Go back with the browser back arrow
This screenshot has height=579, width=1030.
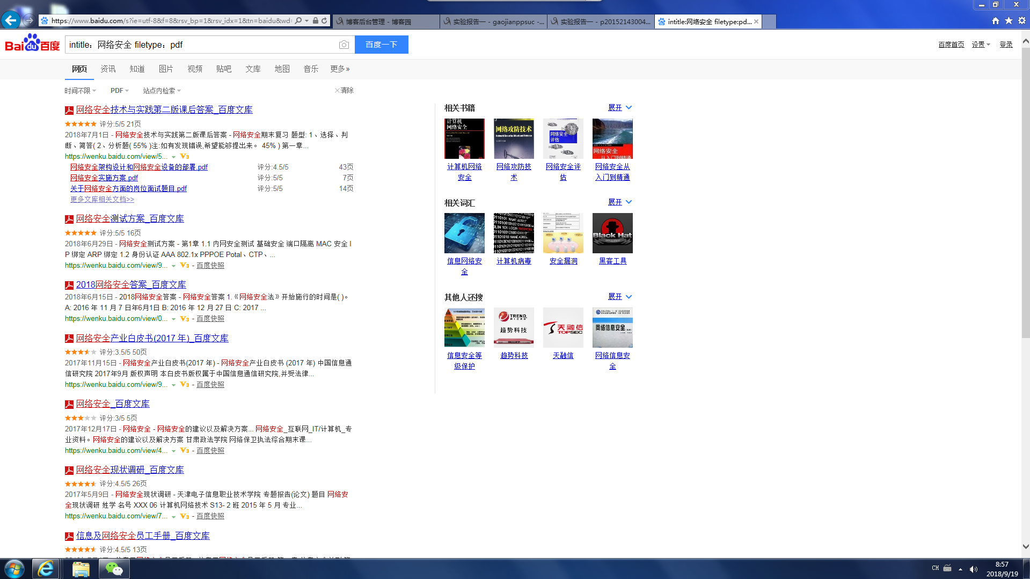(11, 20)
